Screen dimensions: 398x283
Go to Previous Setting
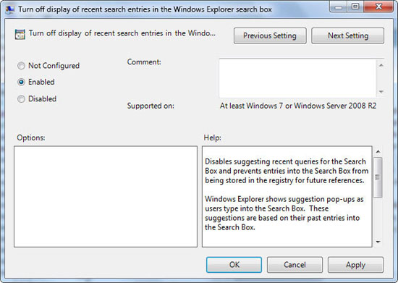pyautogui.click(x=270, y=35)
